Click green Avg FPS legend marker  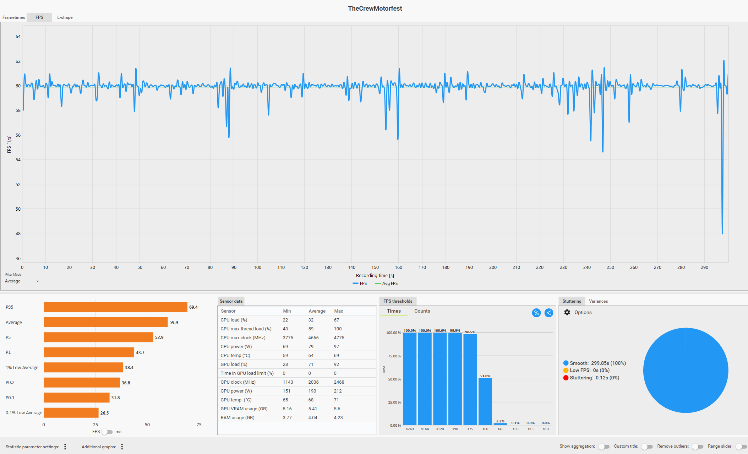378,283
